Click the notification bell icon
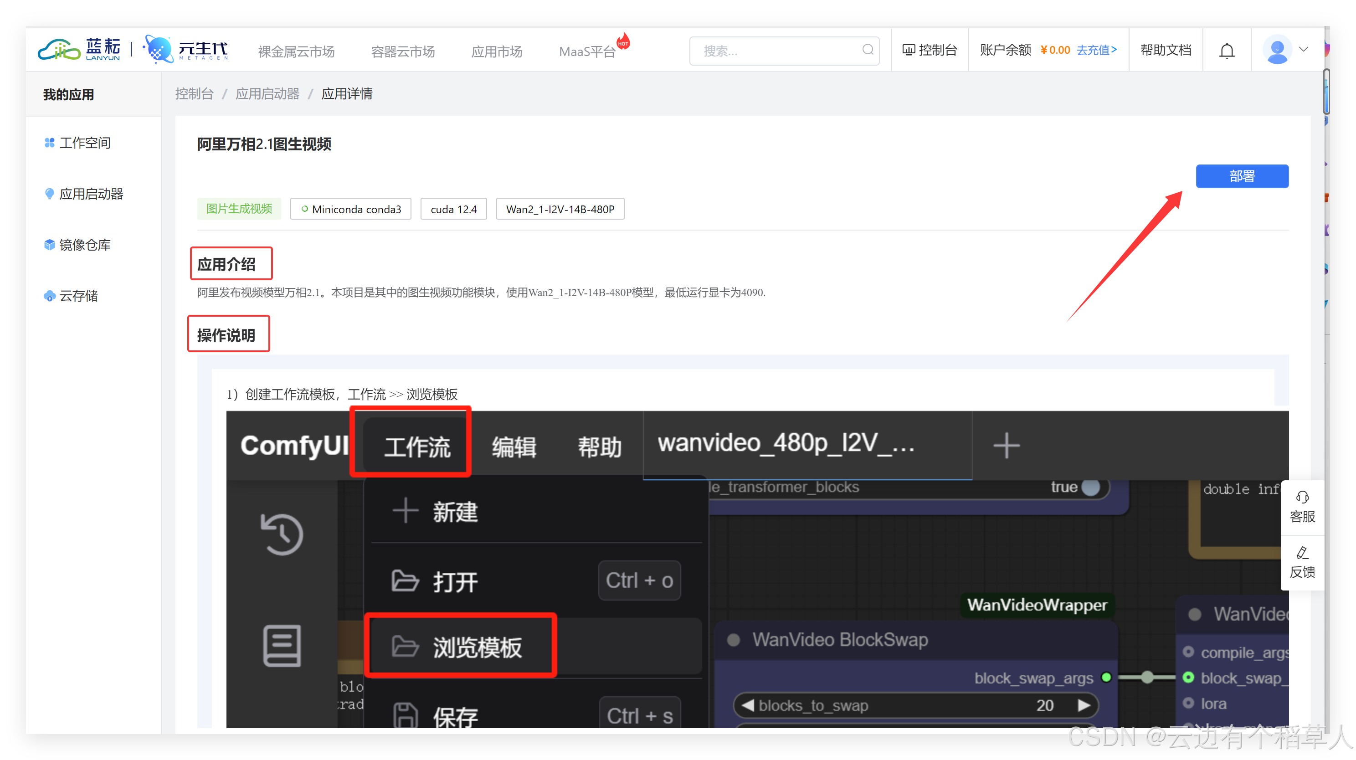This screenshot has height=760, width=1356. tap(1227, 51)
